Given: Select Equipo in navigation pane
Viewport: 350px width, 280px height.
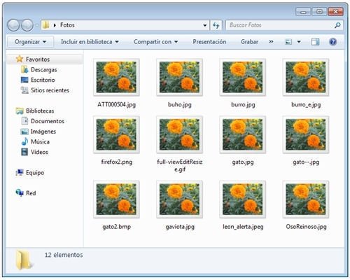Looking at the screenshot, I should (35, 173).
